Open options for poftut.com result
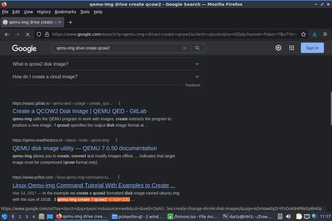The image size is (332, 221). (x=118, y=177)
